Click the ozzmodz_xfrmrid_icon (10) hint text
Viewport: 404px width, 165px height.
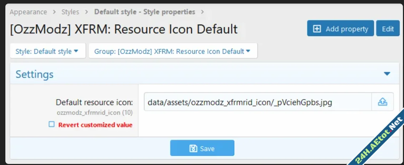94,113
